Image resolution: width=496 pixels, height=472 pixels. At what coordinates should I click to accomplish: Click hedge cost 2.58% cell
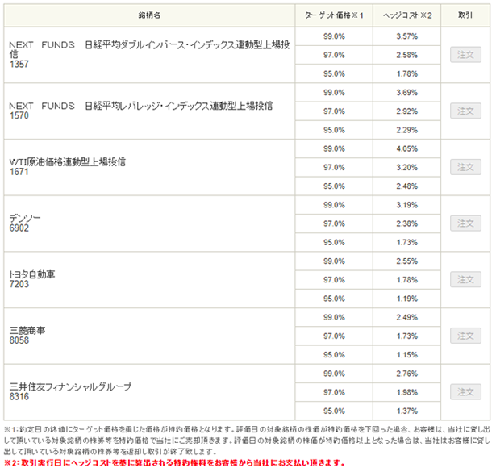click(406, 55)
